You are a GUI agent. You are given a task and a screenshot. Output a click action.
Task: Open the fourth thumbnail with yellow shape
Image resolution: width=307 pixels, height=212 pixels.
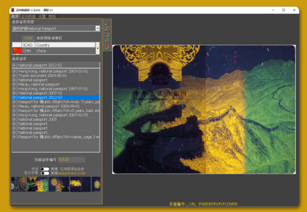80,184
